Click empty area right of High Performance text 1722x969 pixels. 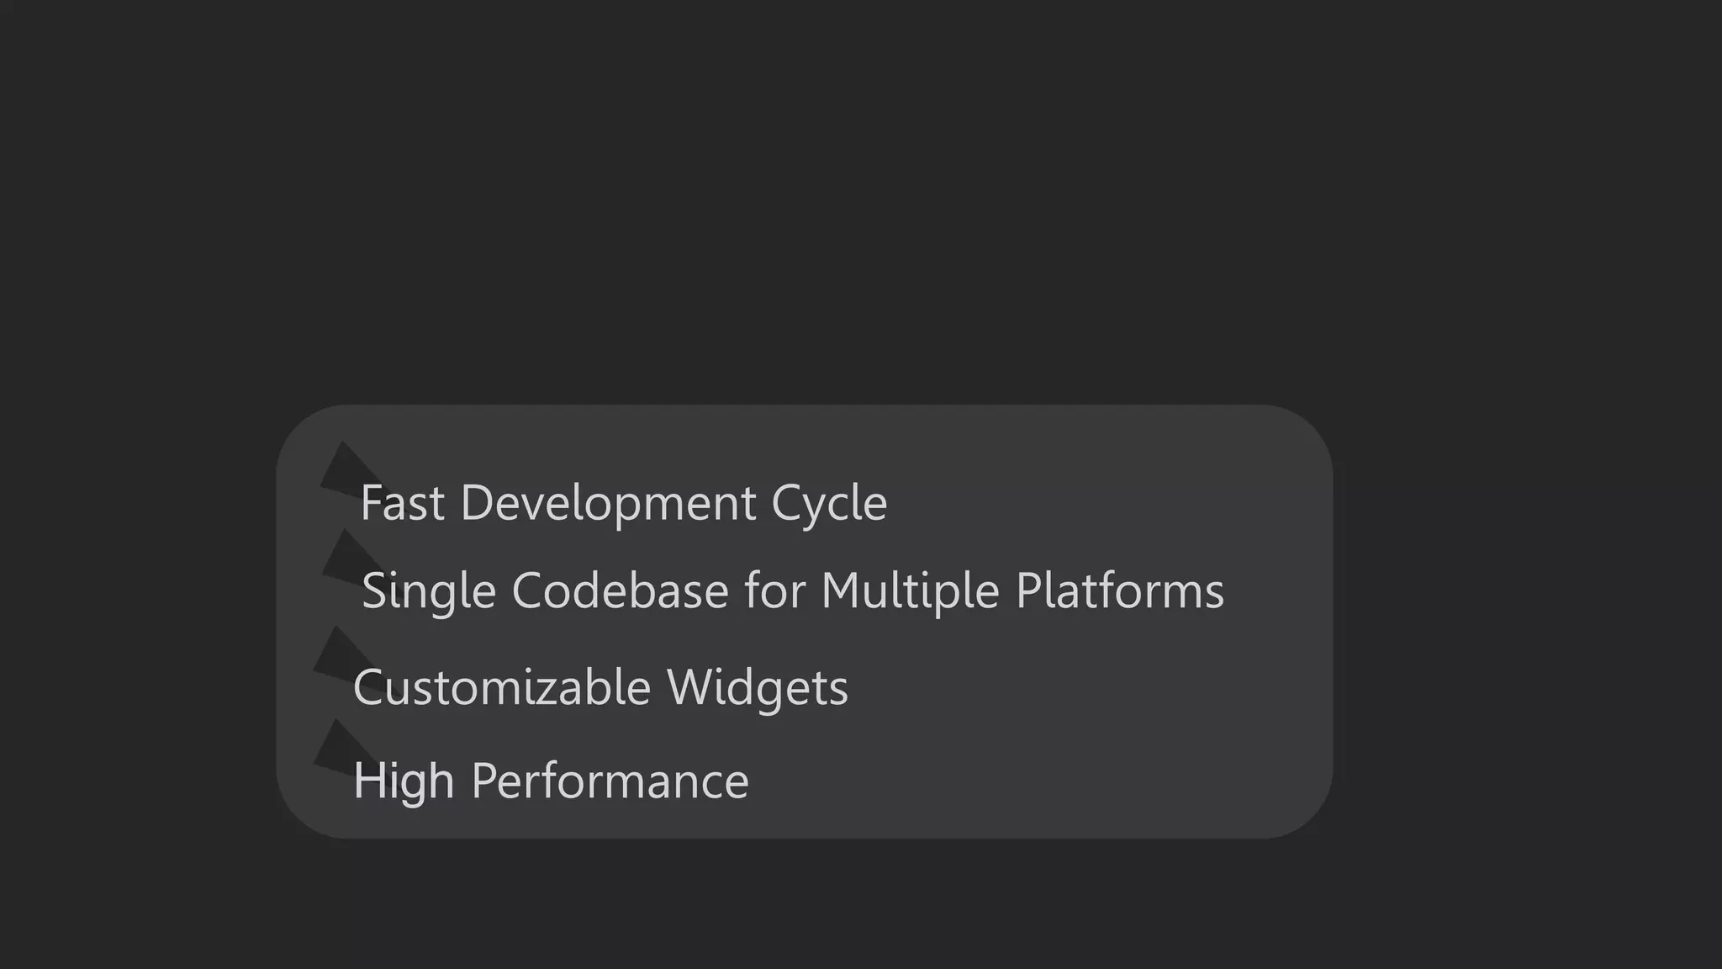pos(1009,781)
